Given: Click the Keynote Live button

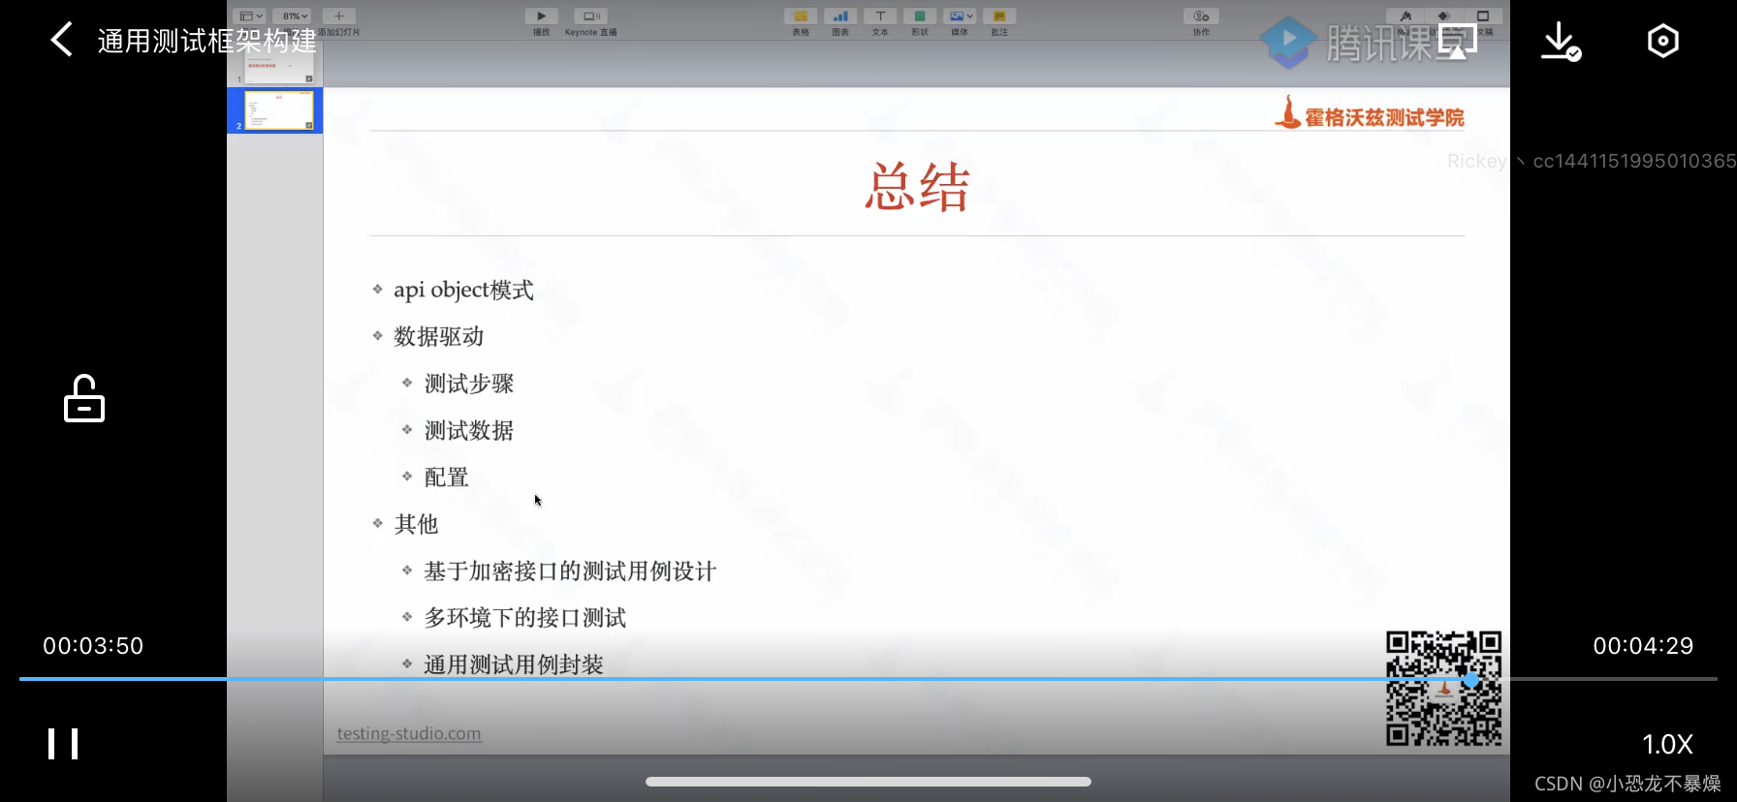Looking at the screenshot, I should 590,16.
